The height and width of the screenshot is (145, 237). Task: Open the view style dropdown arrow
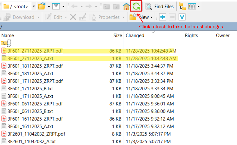[199, 7]
